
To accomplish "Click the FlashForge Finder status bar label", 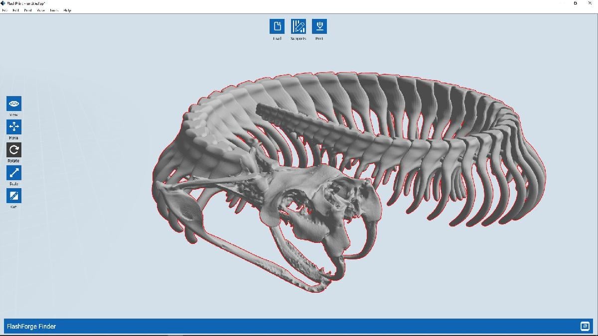I will pyautogui.click(x=31, y=327).
